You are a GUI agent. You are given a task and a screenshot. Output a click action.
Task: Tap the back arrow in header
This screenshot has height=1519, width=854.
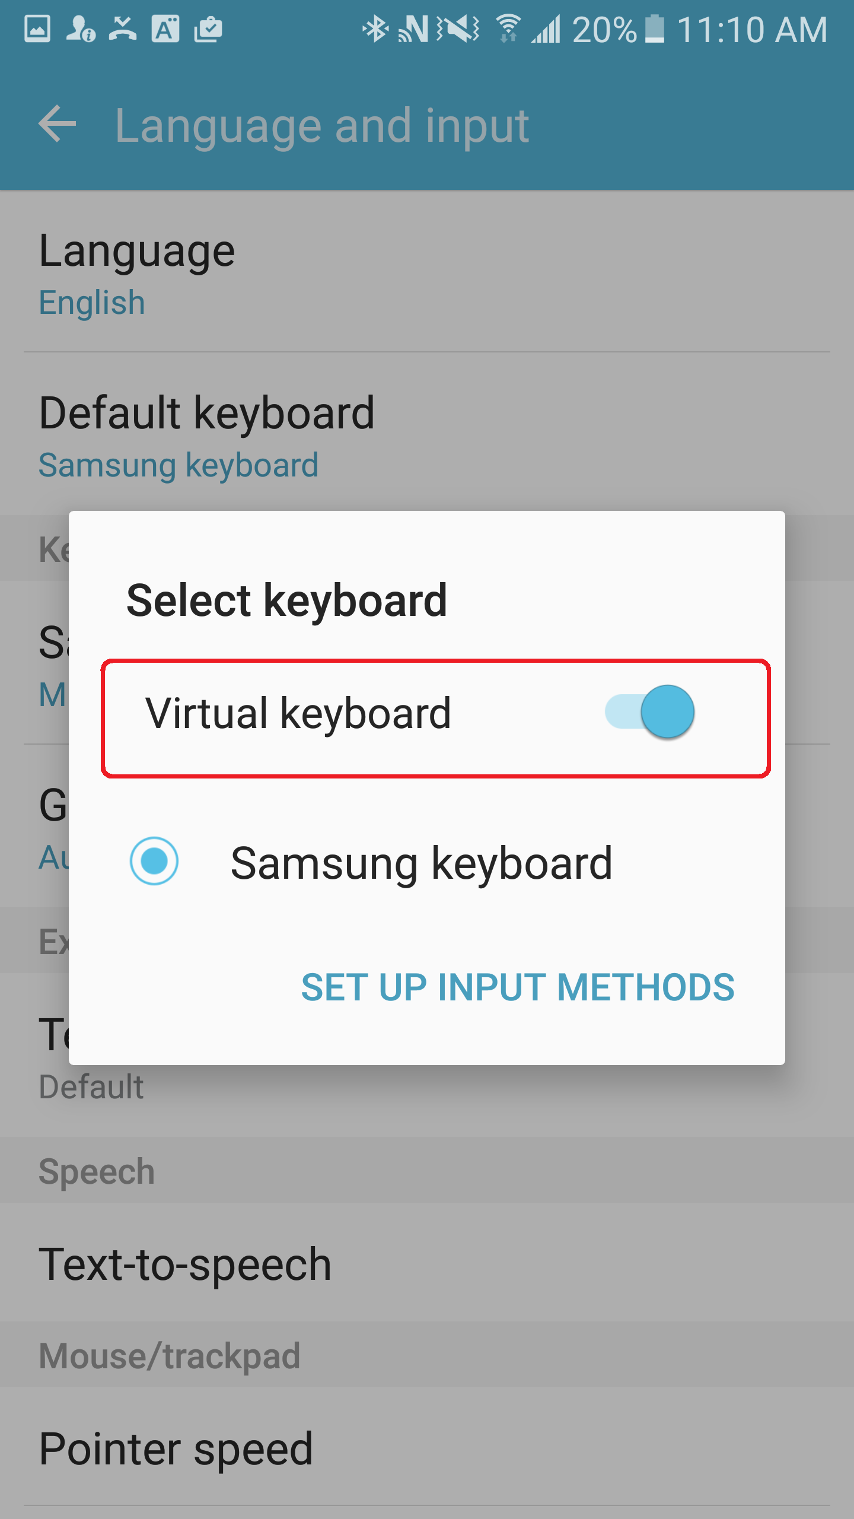coord(58,124)
